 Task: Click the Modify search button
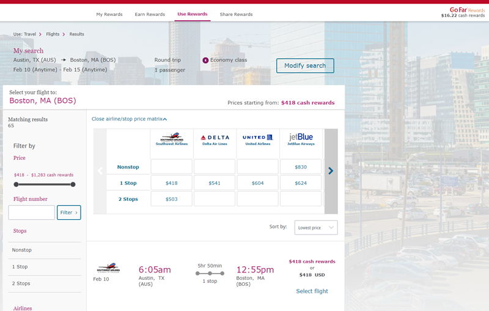pyautogui.click(x=305, y=66)
